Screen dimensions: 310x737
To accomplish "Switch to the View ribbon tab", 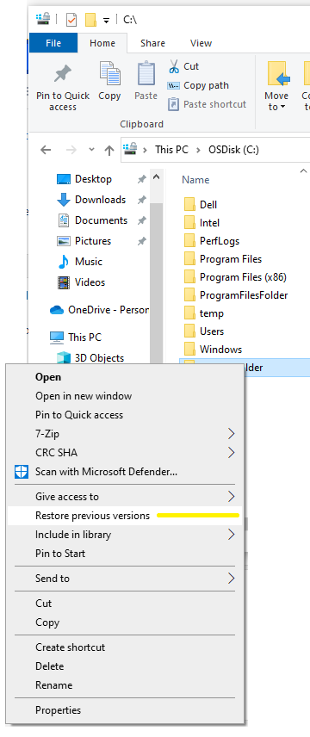I will tap(201, 43).
